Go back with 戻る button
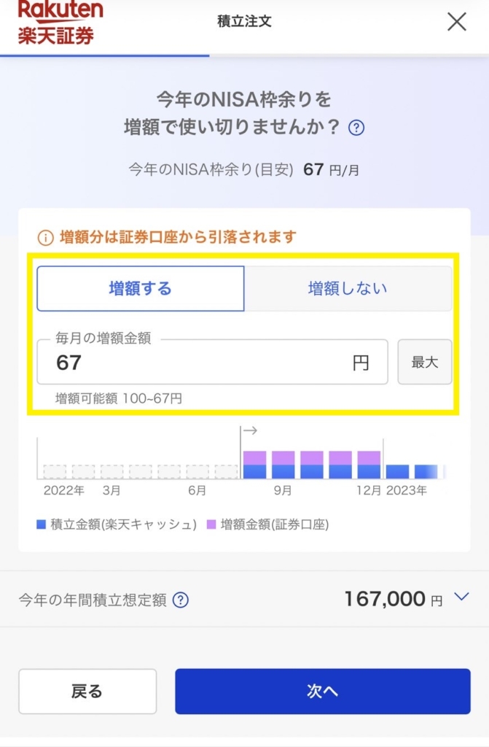This screenshot has width=489, height=747. pyautogui.click(x=87, y=692)
